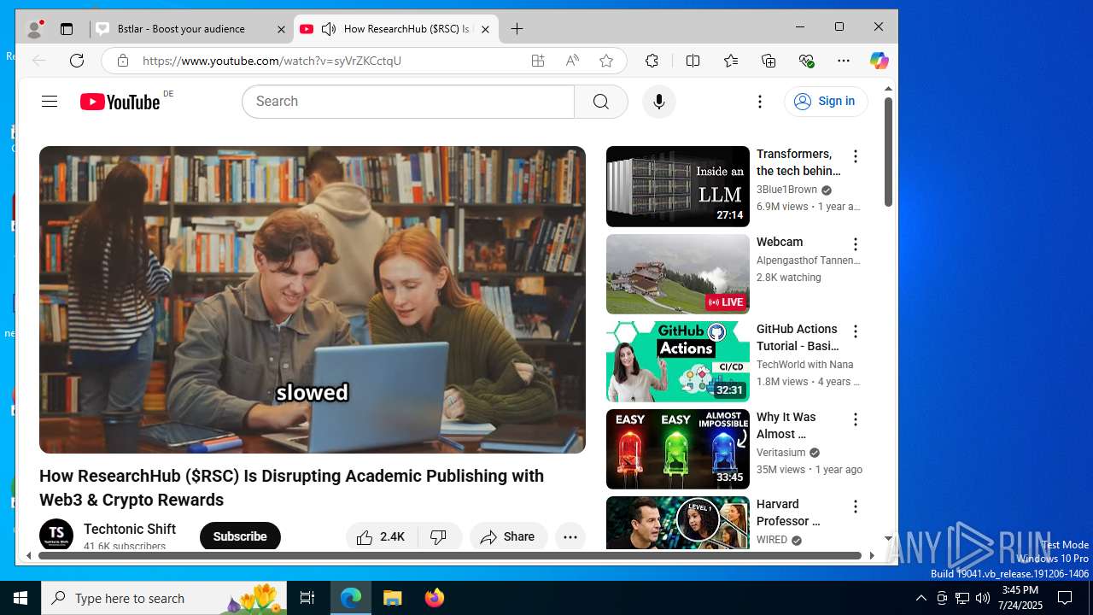Click the YouTube search magnifier button
Viewport: 1093px width, 615px height.
pyautogui.click(x=601, y=102)
